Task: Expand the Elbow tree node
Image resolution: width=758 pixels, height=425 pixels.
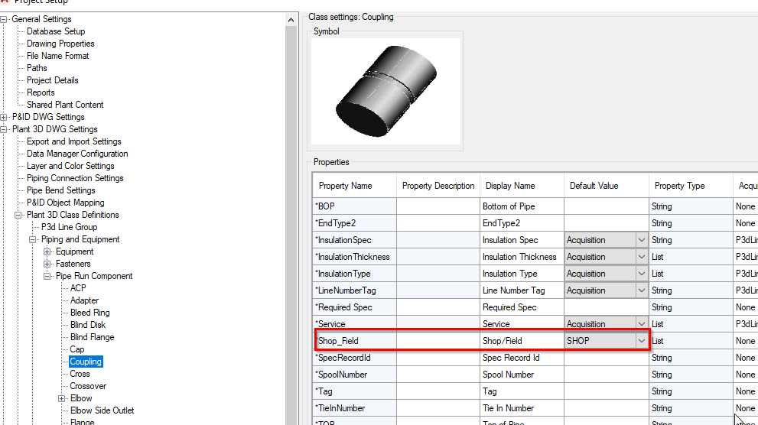Action: coord(61,398)
